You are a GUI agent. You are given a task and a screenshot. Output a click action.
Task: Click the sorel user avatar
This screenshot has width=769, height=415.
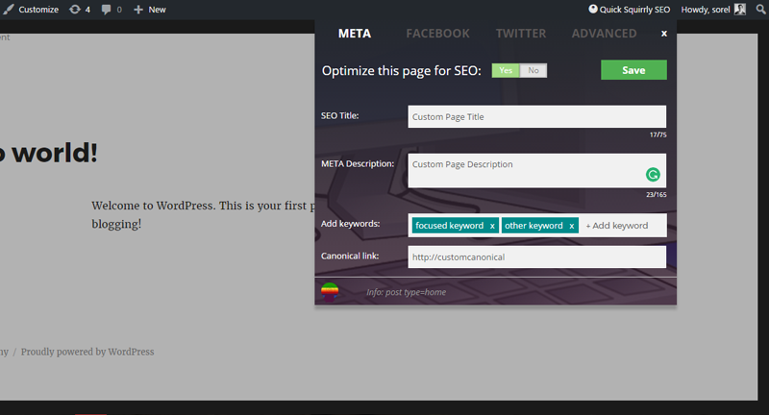[740, 10]
